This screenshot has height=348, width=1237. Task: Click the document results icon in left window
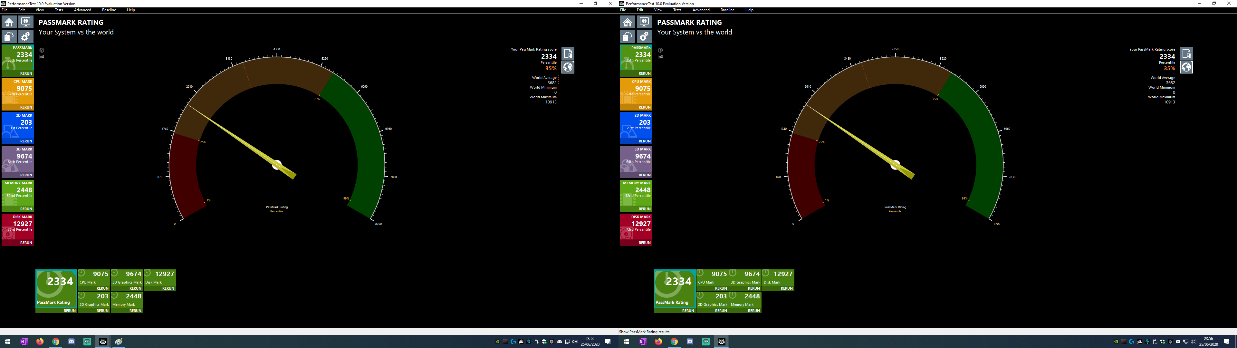(568, 53)
